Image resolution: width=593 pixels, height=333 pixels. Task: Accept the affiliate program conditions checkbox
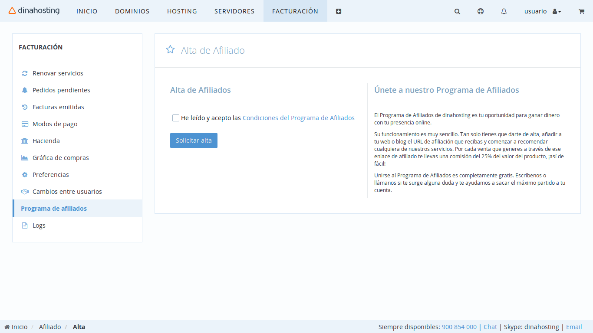point(176,118)
